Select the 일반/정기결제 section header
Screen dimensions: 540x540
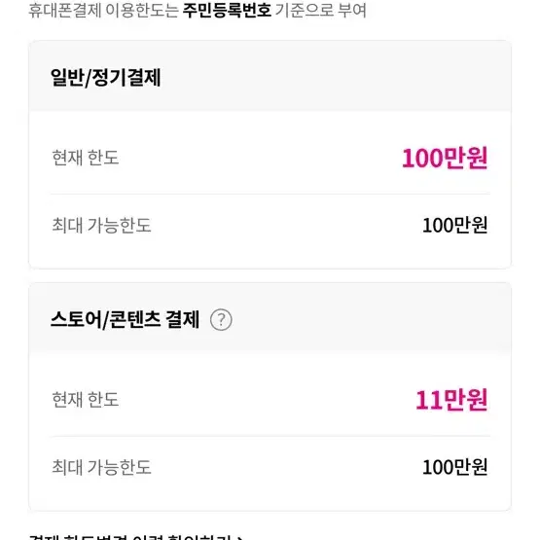pyautogui.click(x=106, y=77)
